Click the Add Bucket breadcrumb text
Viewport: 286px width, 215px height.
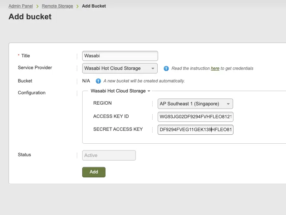[94, 6]
